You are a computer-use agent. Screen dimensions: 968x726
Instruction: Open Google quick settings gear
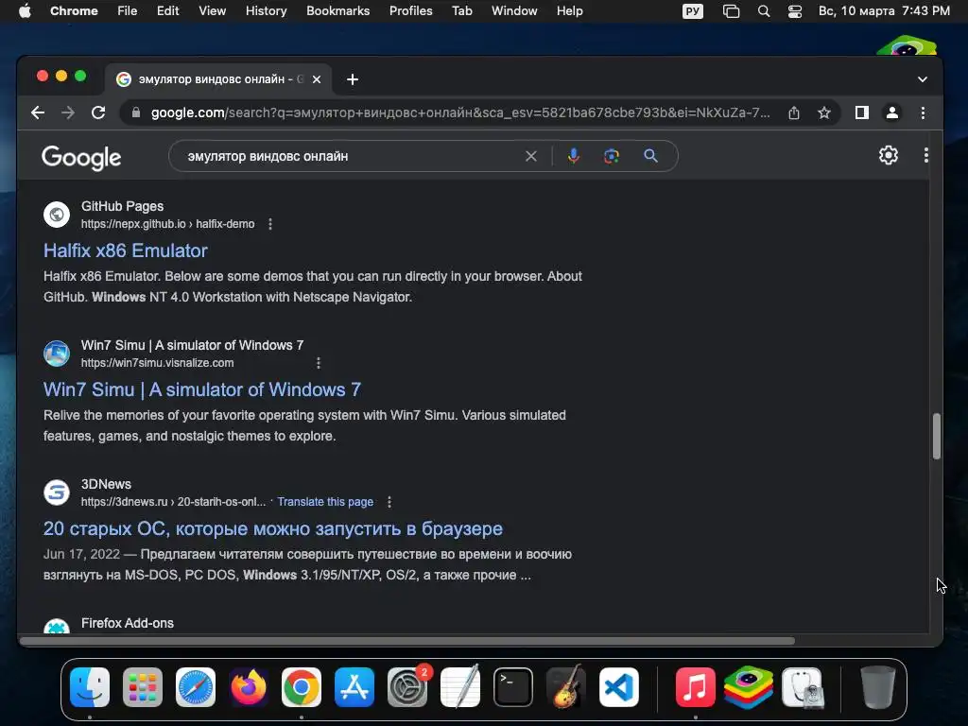(889, 155)
